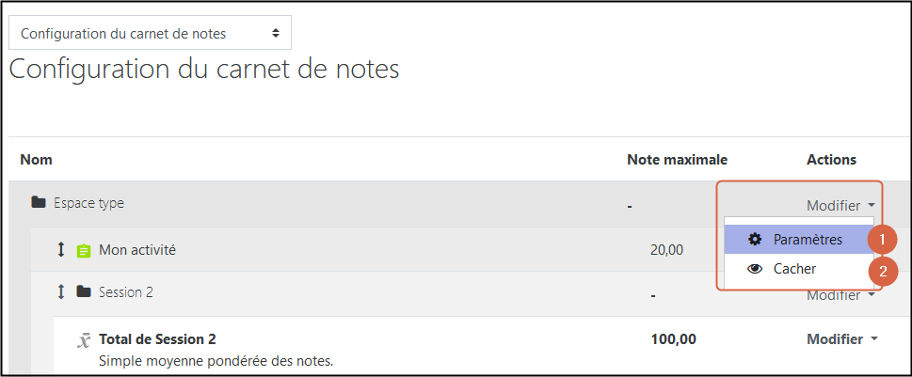Click the Espace type folder icon

[39, 203]
